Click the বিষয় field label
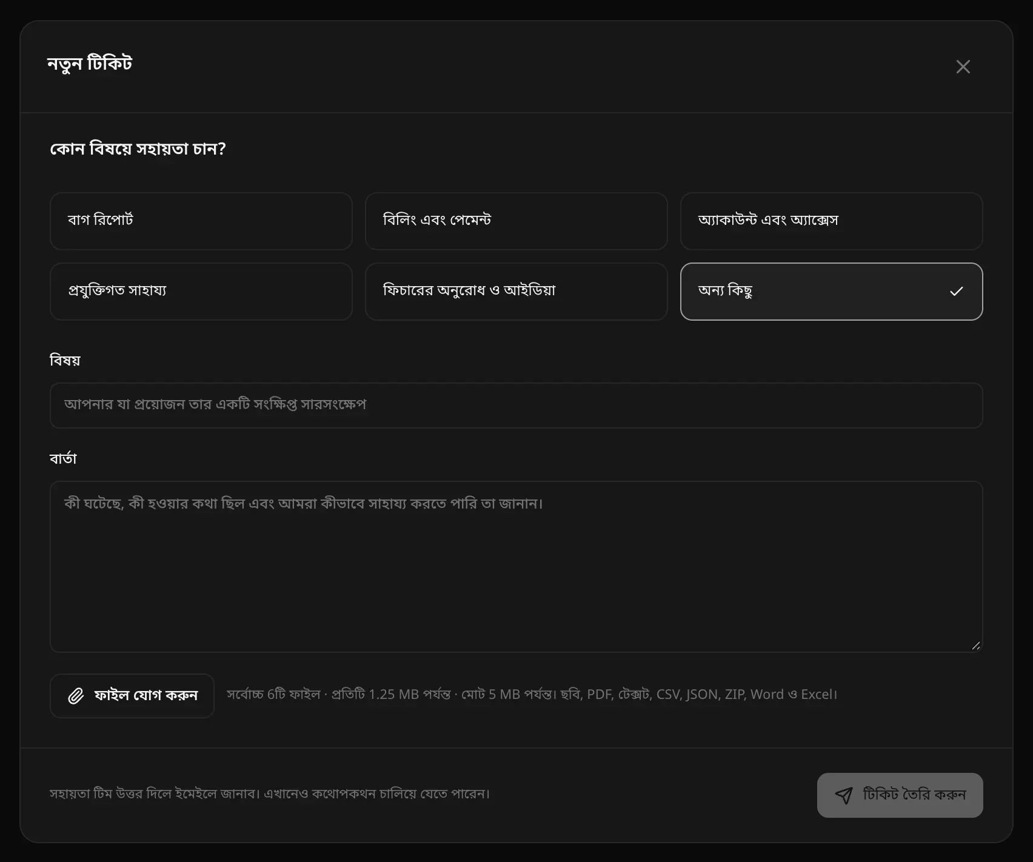The height and width of the screenshot is (862, 1033). [x=65, y=361]
